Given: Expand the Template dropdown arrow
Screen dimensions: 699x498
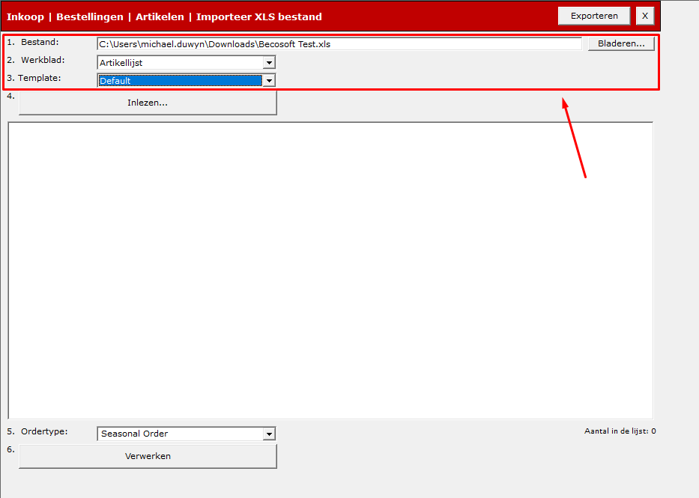Looking at the screenshot, I should click(x=269, y=81).
